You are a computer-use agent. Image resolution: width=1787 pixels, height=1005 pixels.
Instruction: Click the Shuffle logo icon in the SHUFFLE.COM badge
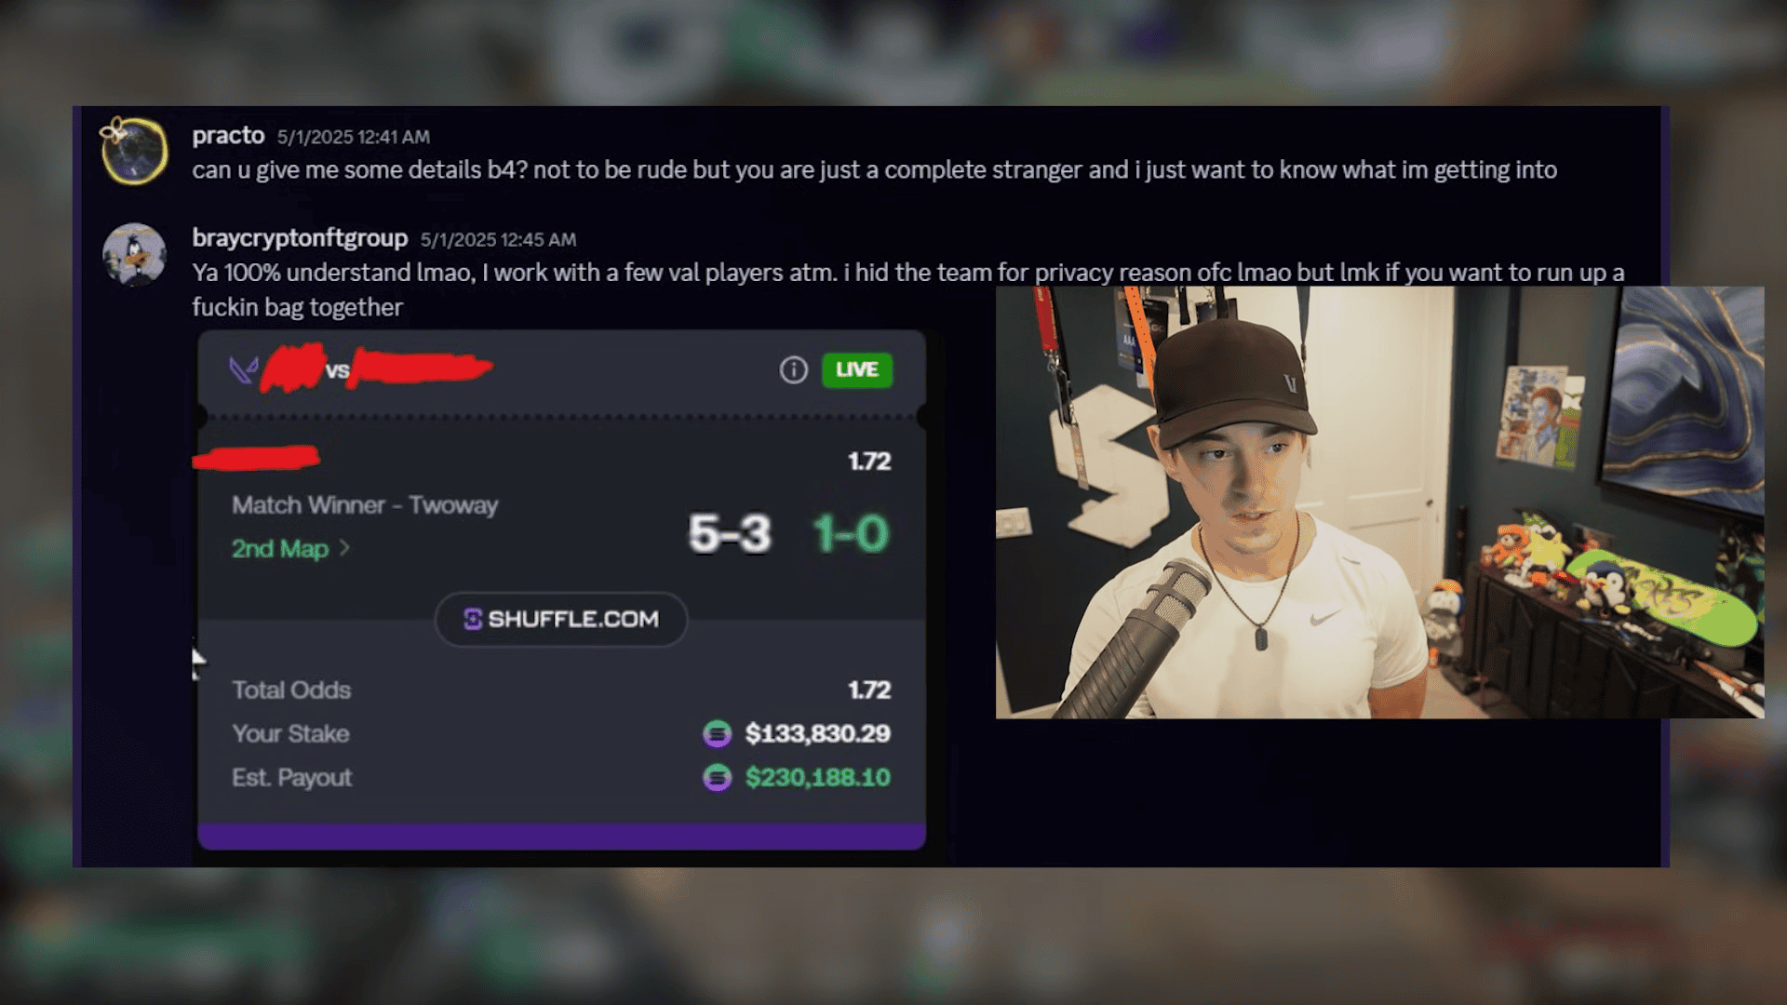pos(473,619)
